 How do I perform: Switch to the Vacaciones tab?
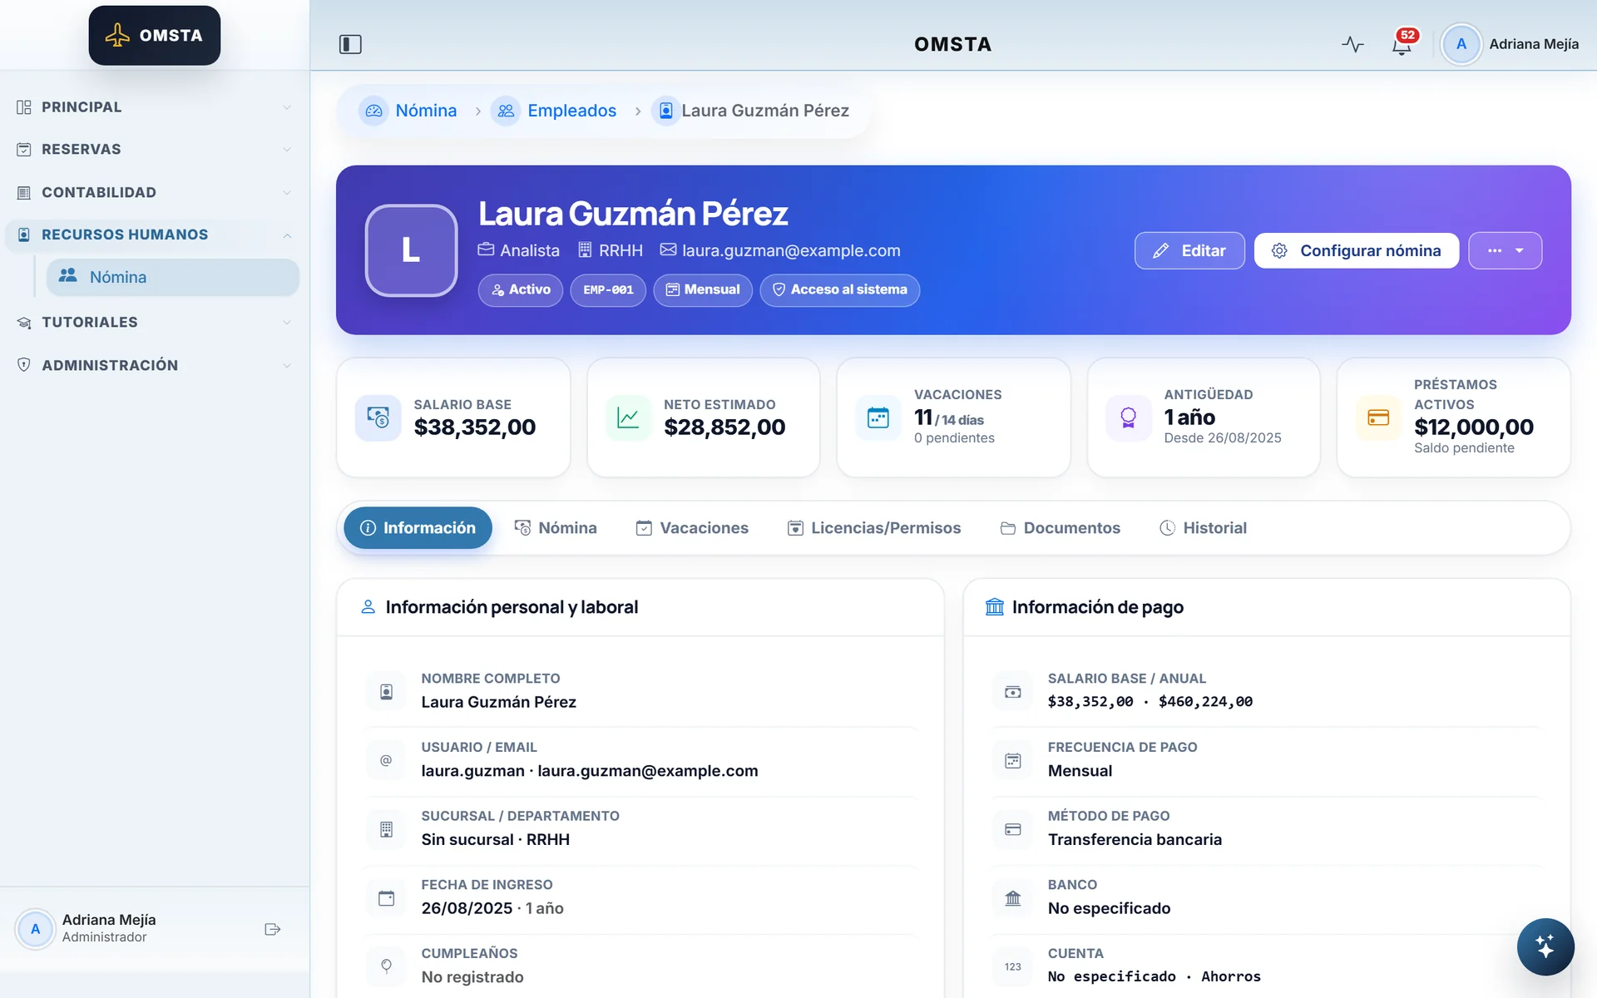click(692, 528)
